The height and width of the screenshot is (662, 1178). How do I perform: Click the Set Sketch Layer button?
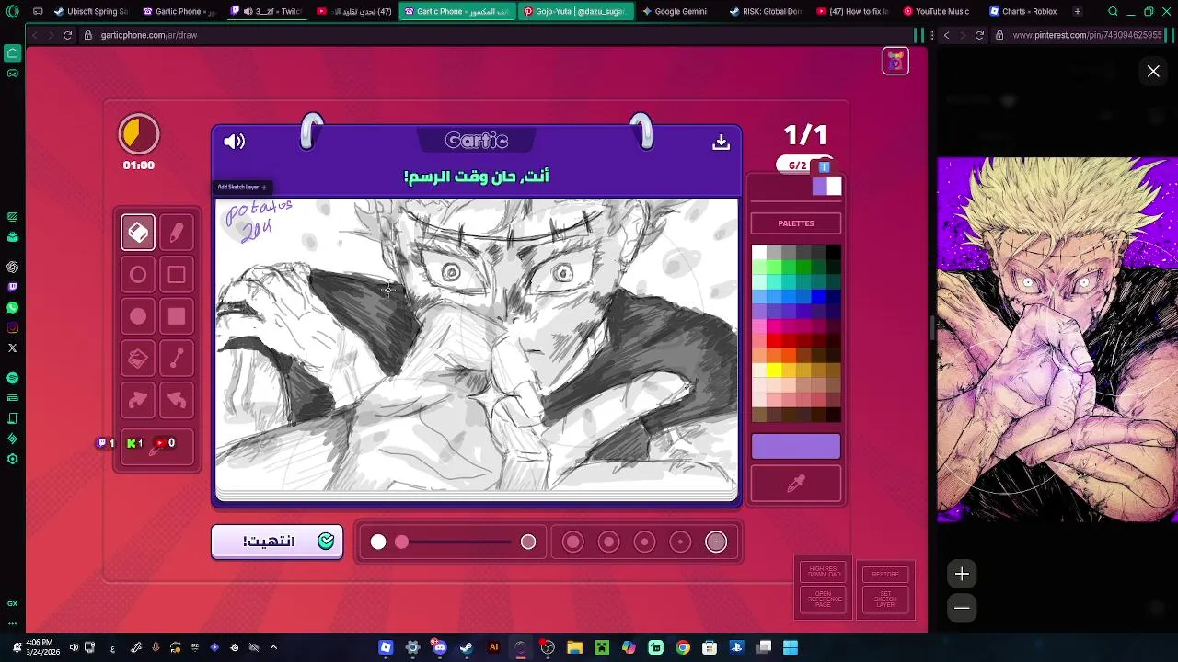(x=885, y=599)
